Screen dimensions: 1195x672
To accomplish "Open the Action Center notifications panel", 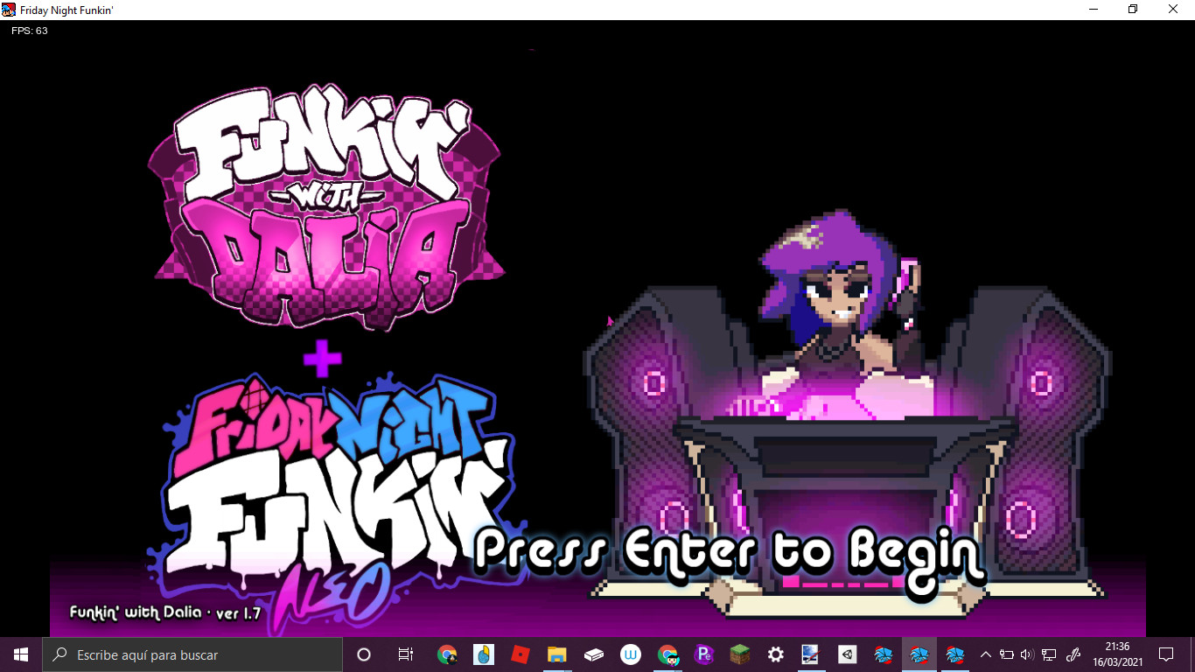I will coord(1166,654).
